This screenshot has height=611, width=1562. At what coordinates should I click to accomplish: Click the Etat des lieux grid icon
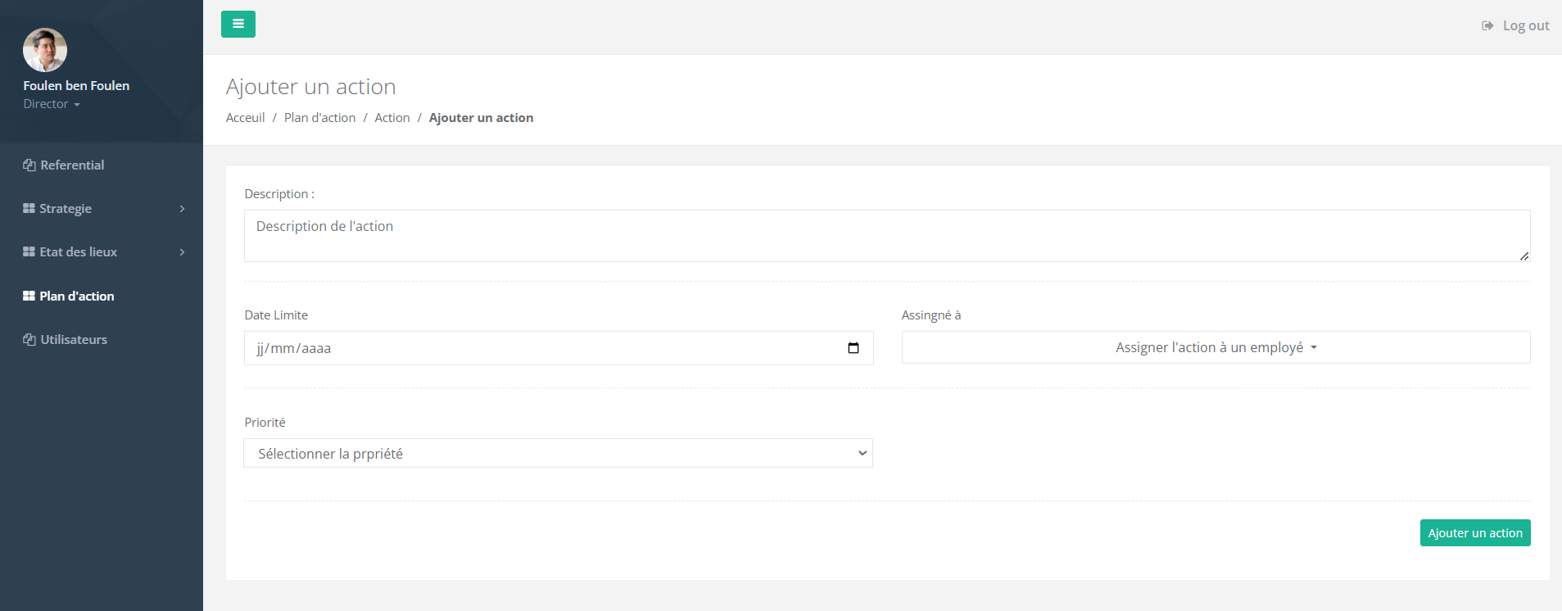29,252
